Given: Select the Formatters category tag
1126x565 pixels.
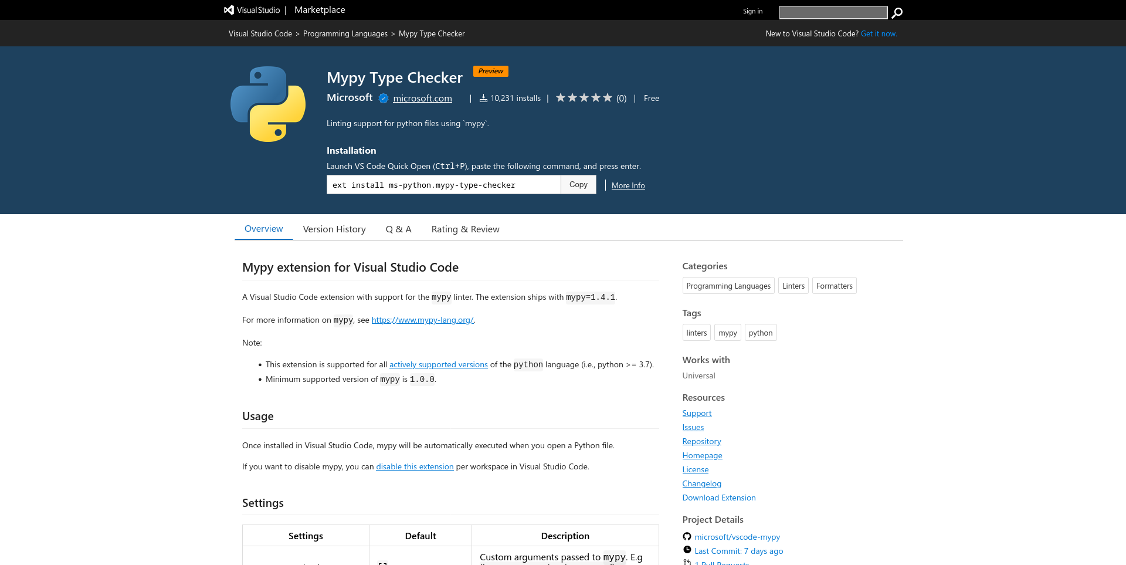Looking at the screenshot, I should 834,286.
